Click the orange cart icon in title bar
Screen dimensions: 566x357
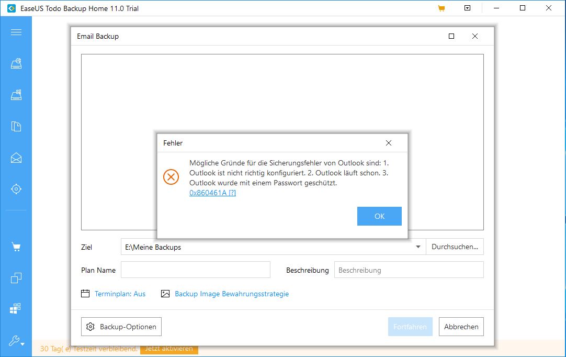point(441,8)
